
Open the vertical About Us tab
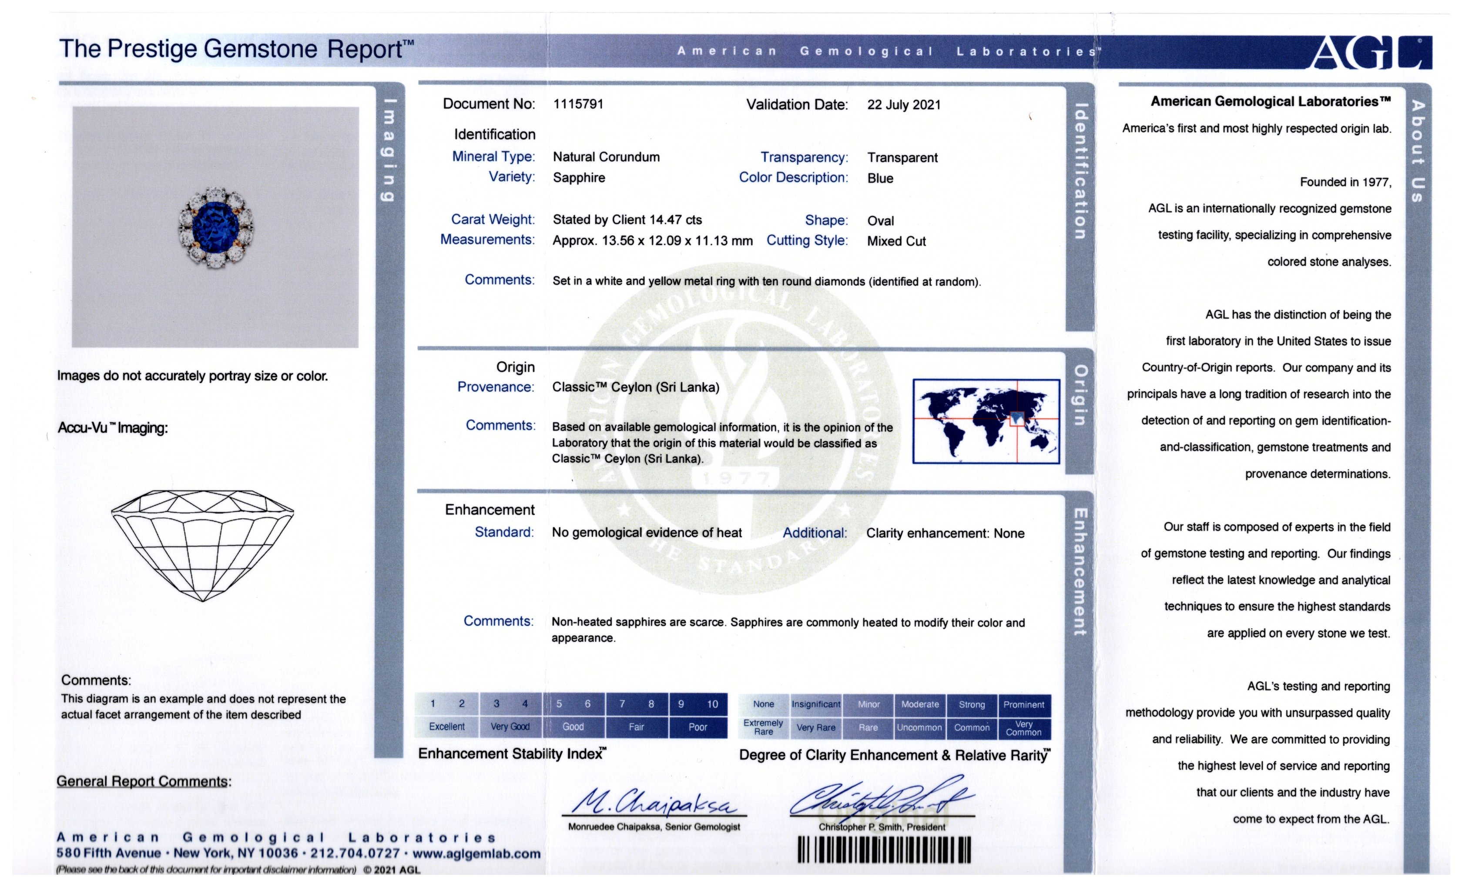pyautogui.click(x=1418, y=152)
